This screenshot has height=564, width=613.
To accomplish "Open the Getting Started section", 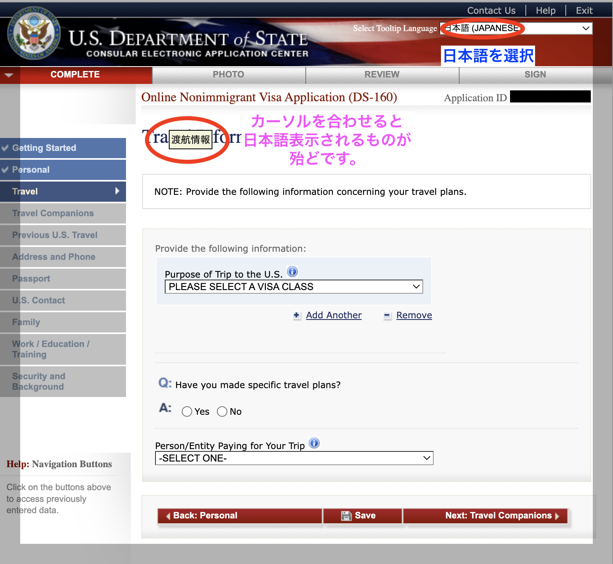I will 63,148.
